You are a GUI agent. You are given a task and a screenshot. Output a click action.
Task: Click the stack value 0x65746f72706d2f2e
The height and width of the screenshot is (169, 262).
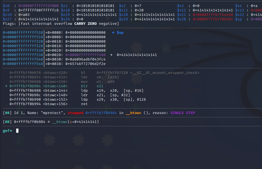[x=85, y=64]
